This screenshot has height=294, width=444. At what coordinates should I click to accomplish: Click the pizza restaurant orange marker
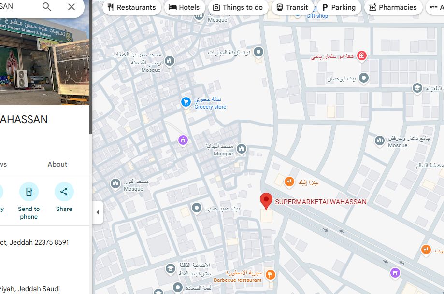(x=289, y=182)
